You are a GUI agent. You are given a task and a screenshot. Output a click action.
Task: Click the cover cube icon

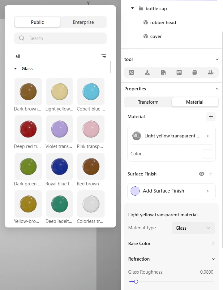(x=146, y=36)
